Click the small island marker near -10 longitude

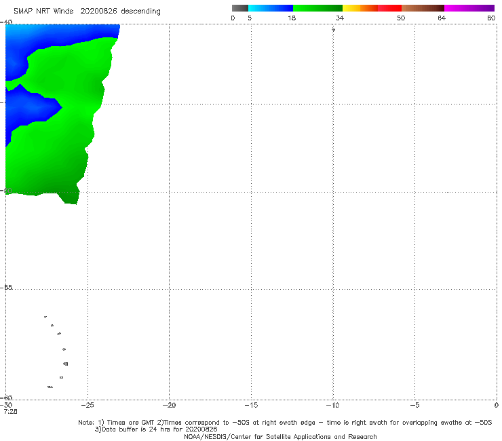tap(333, 30)
